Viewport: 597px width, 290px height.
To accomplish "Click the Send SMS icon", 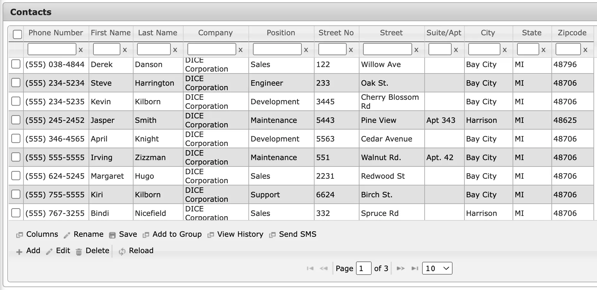I will click(272, 235).
